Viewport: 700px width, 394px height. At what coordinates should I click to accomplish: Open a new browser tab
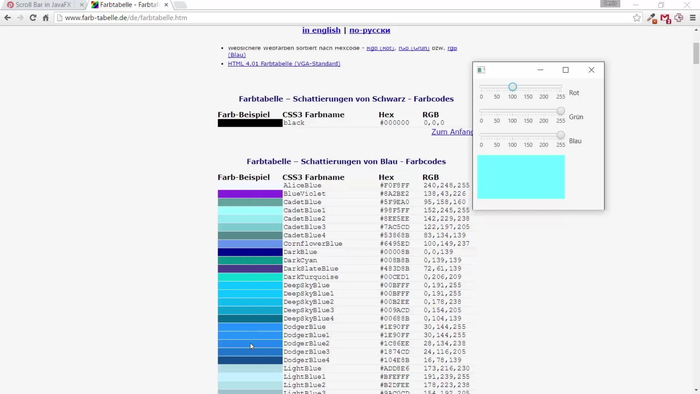[180, 5]
